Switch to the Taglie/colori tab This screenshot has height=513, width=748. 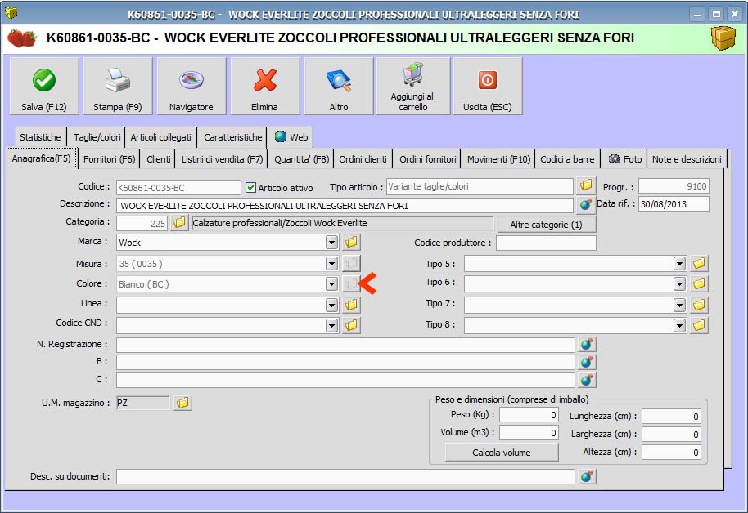click(x=97, y=137)
